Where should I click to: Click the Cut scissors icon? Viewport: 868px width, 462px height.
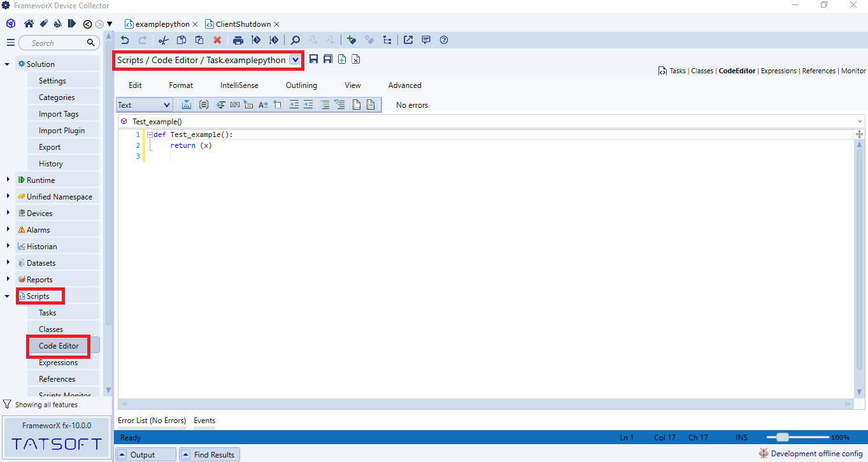pos(163,40)
